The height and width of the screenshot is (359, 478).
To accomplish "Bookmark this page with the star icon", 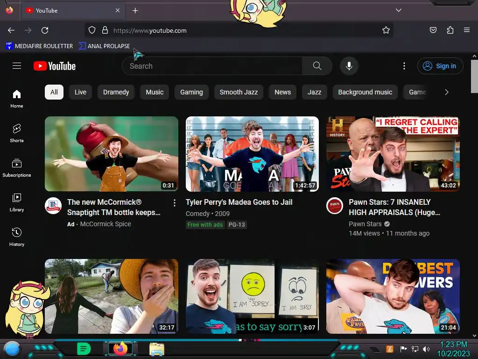I will (386, 30).
